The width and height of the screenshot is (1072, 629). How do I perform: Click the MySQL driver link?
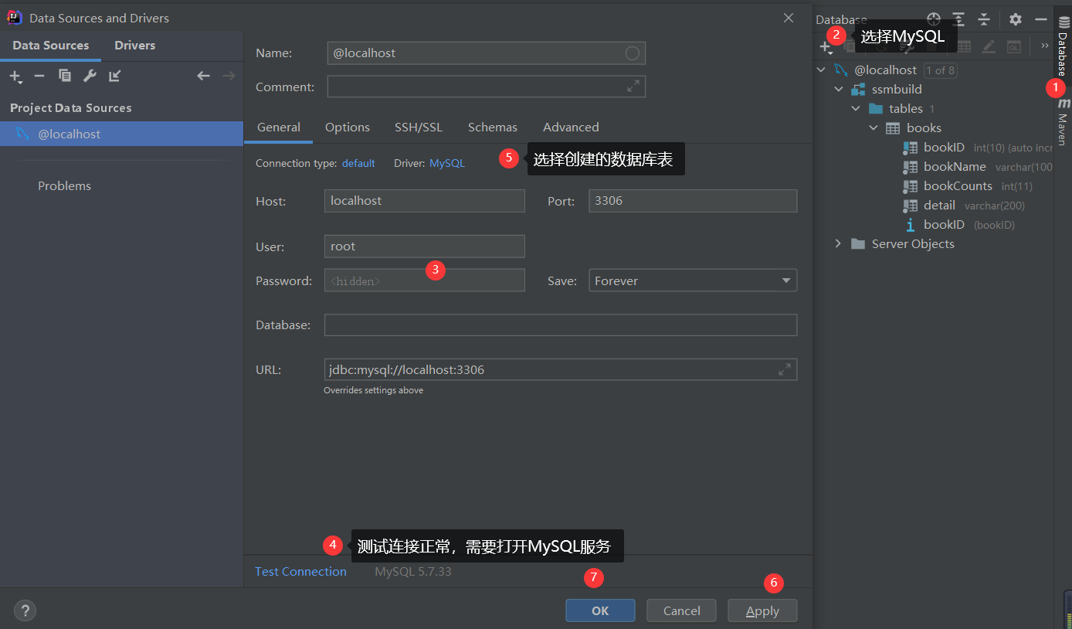447,164
